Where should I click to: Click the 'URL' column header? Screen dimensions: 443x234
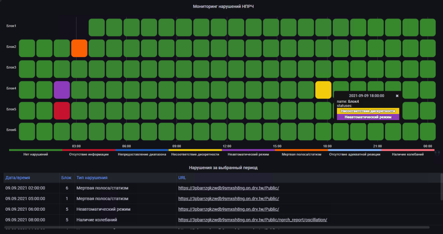pyautogui.click(x=182, y=177)
